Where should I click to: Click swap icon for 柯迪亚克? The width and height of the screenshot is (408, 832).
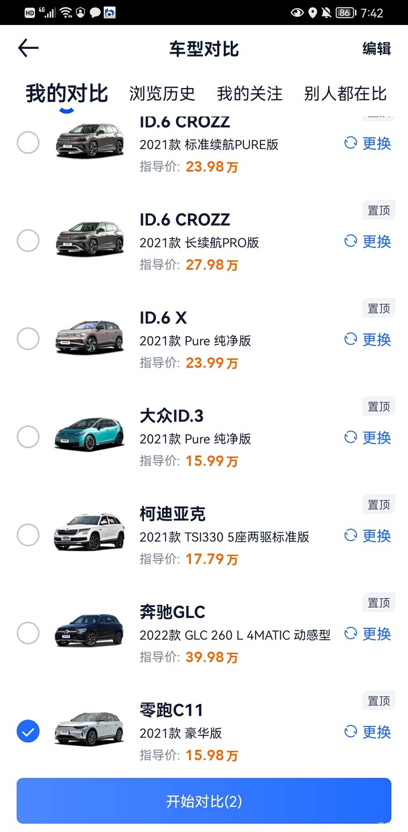pos(350,535)
